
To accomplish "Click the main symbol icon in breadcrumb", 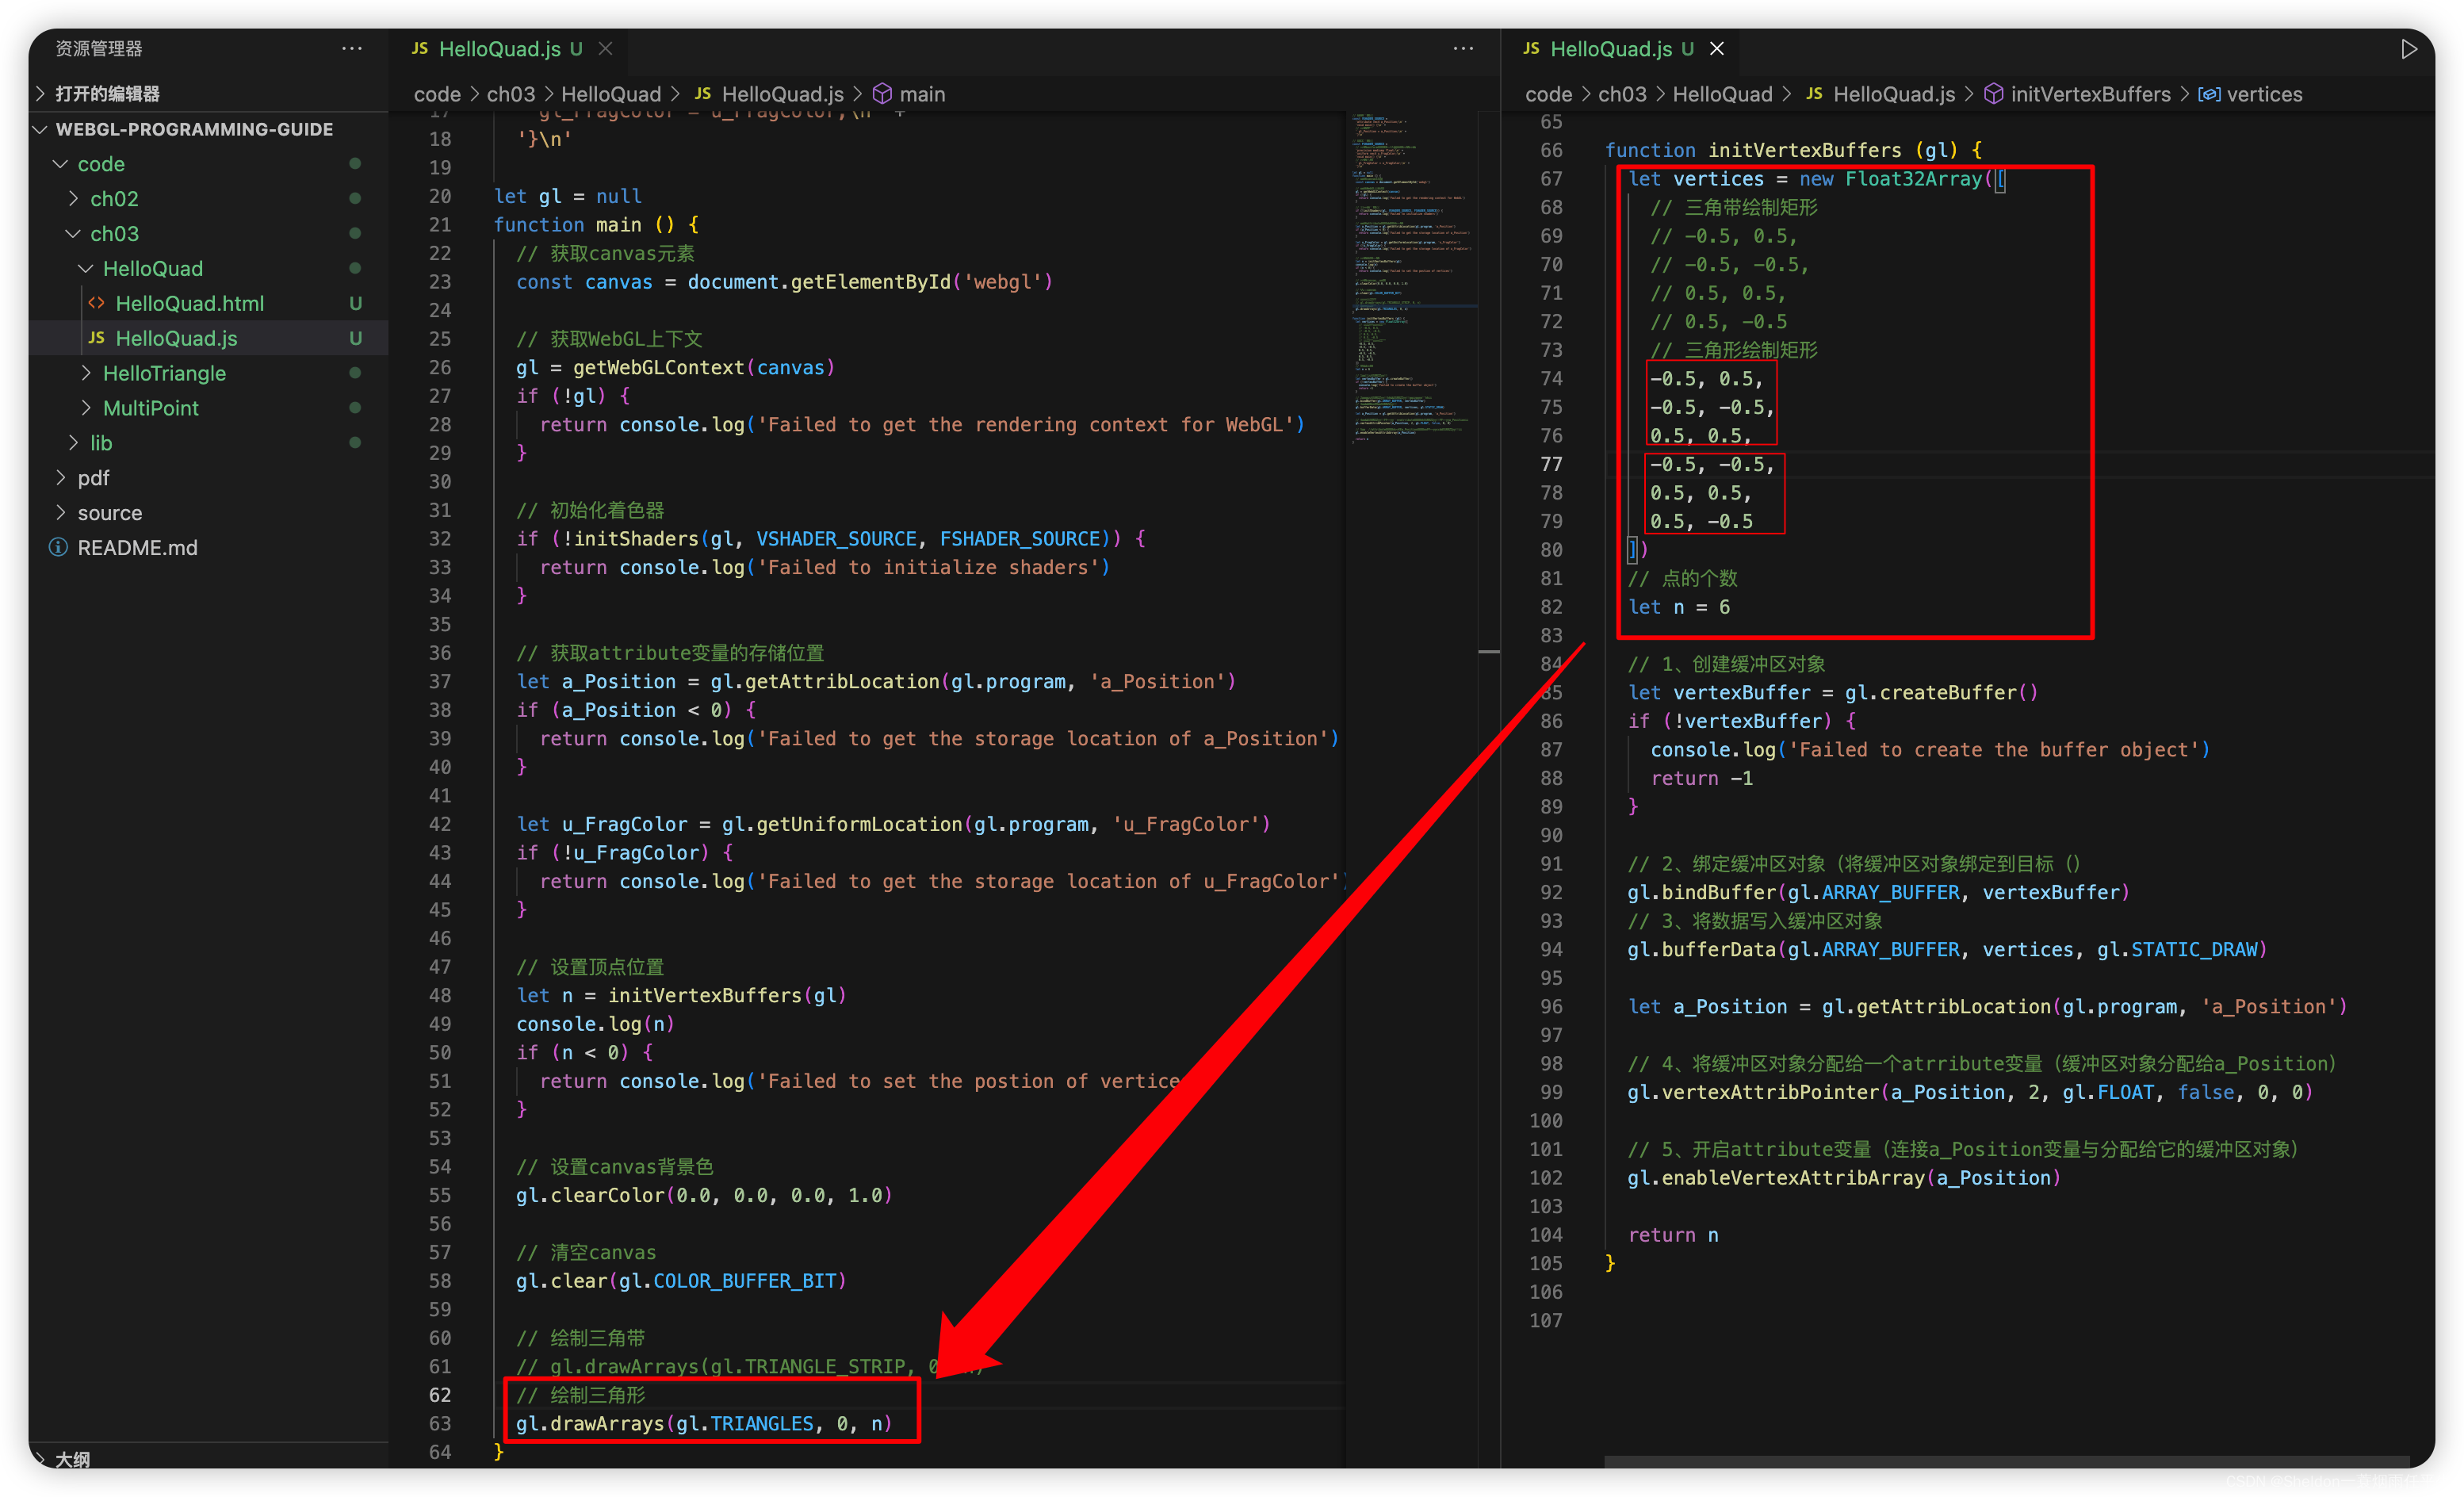I will pyautogui.click(x=882, y=94).
